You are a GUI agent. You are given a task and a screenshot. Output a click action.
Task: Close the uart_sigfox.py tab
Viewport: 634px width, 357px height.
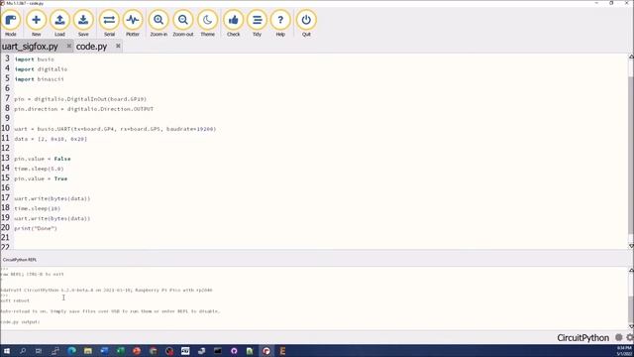[x=68, y=47]
